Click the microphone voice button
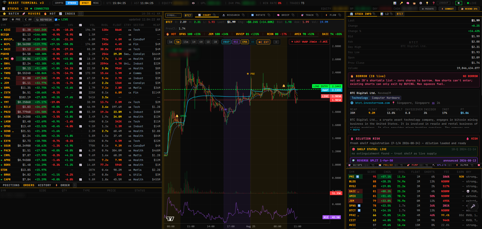This screenshot has width=482, height=229. [x=473, y=206]
